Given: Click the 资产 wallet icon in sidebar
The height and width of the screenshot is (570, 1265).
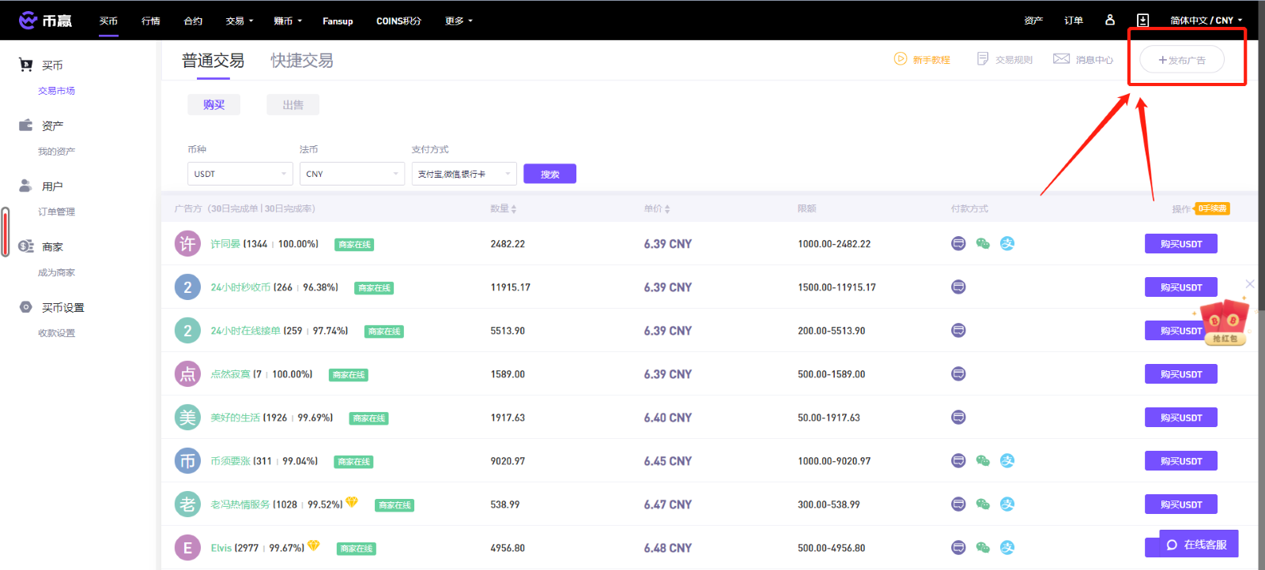Looking at the screenshot, I should pos(26,125).
